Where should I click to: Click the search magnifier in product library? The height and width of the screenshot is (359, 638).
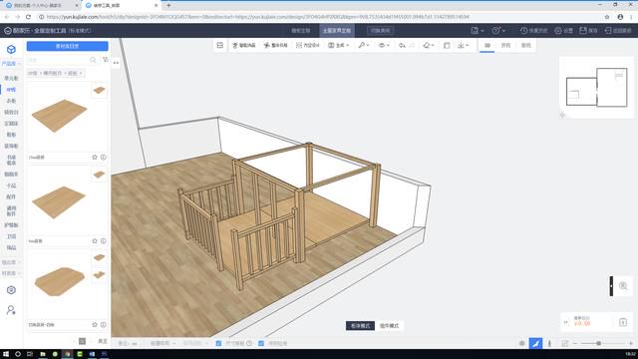[x=93, y=60]
